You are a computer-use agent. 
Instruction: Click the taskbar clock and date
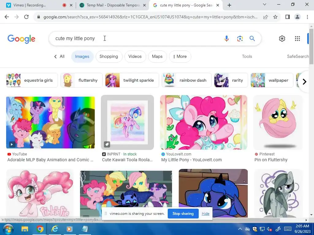tap(302, 229)
